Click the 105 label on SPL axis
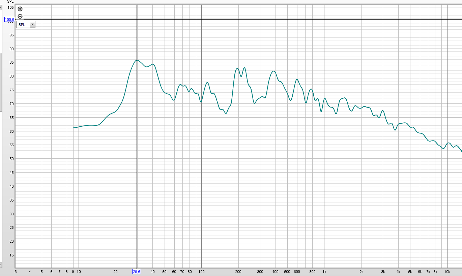This screenshot has width=462, height=276. (10, 7)
